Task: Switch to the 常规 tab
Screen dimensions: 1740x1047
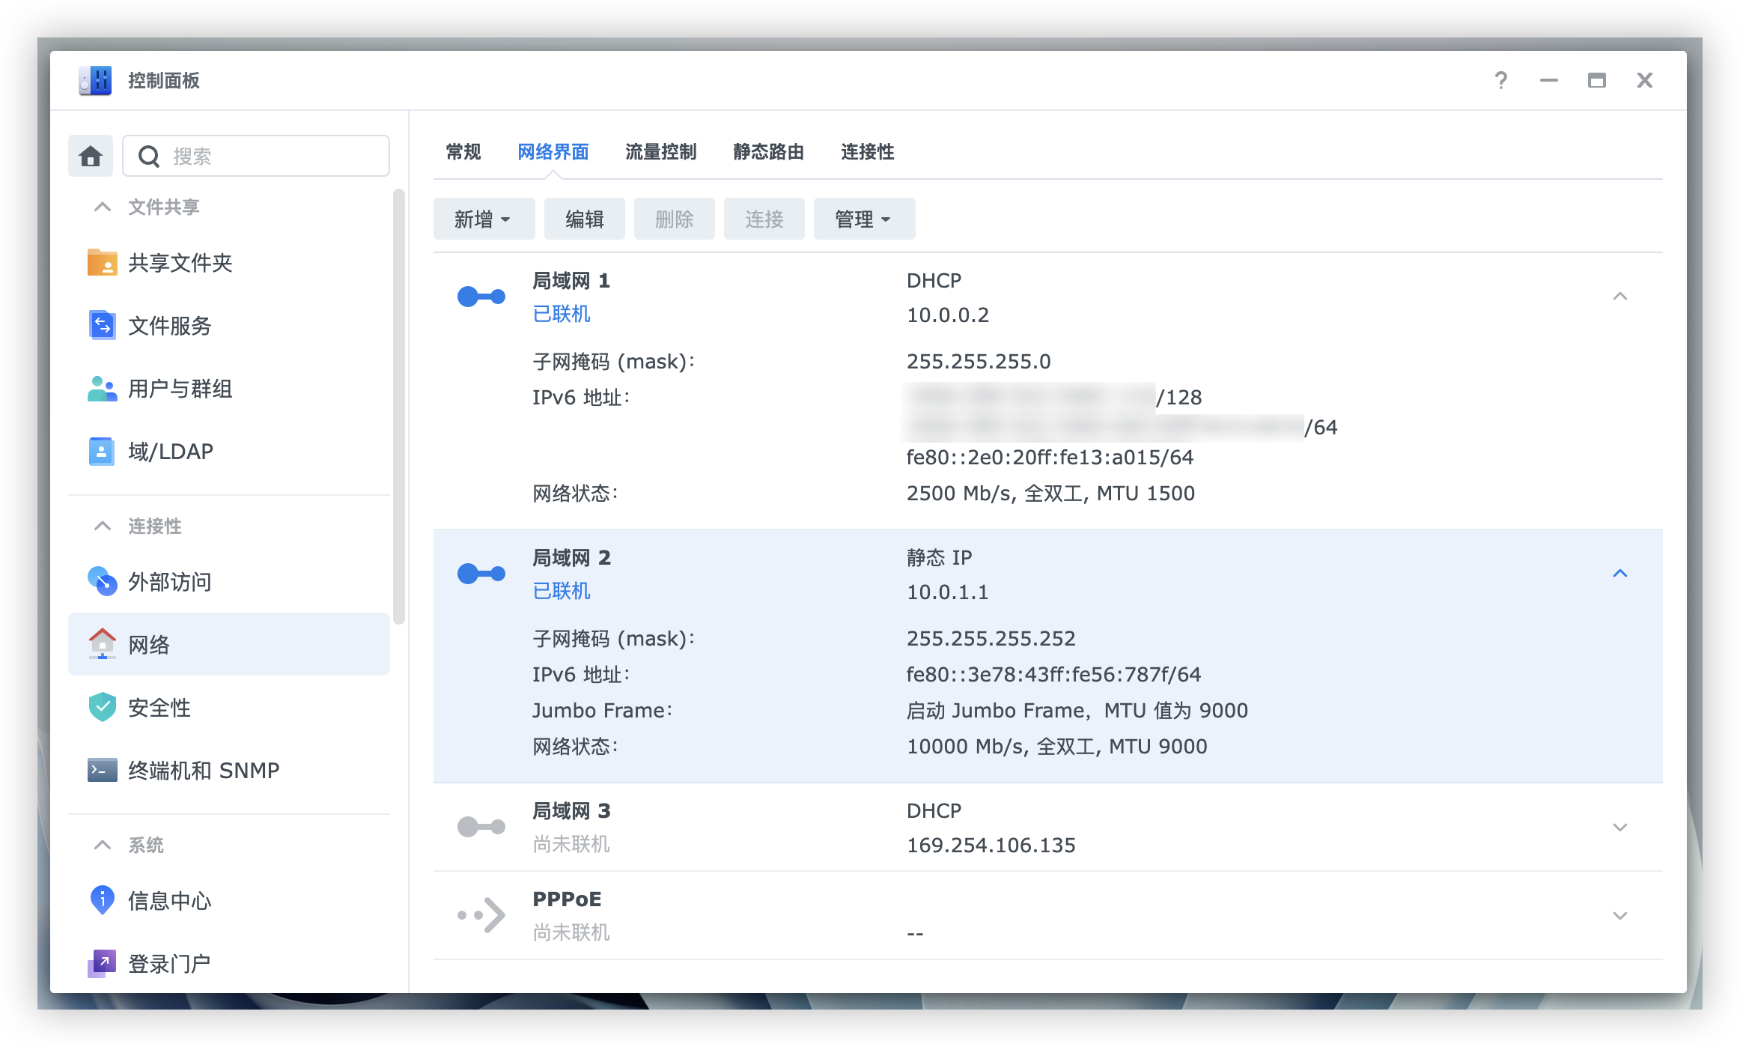Action: pyautogui.click(x=463, y=152)
